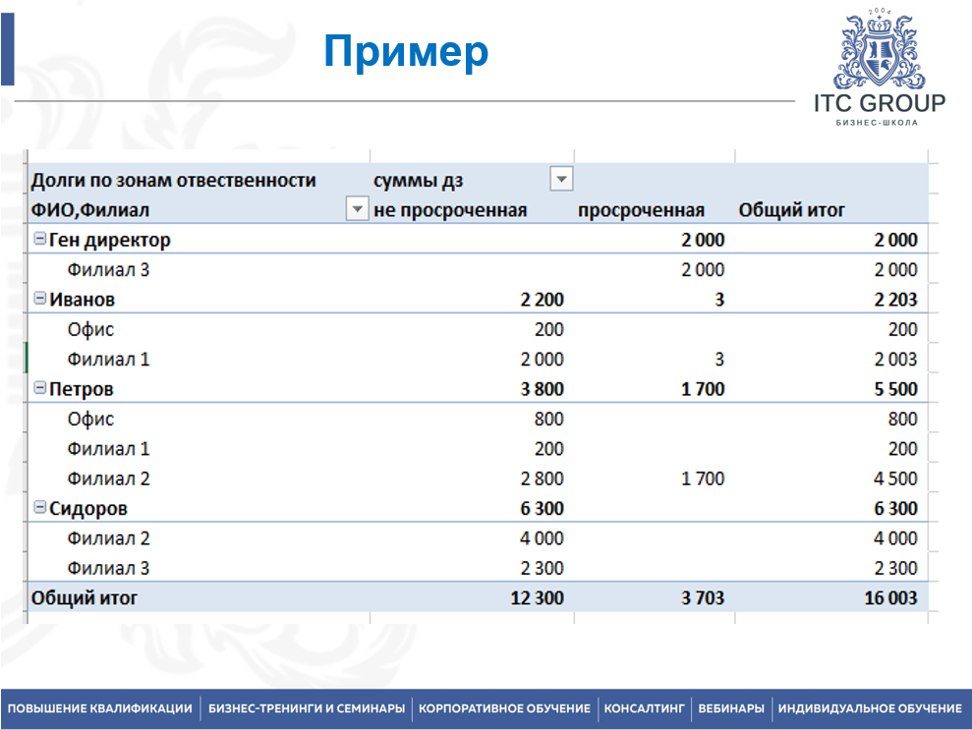This screenshot has width=972, height=730.
Task: Collapse the Ген директор group
Action: pos(39,239)
